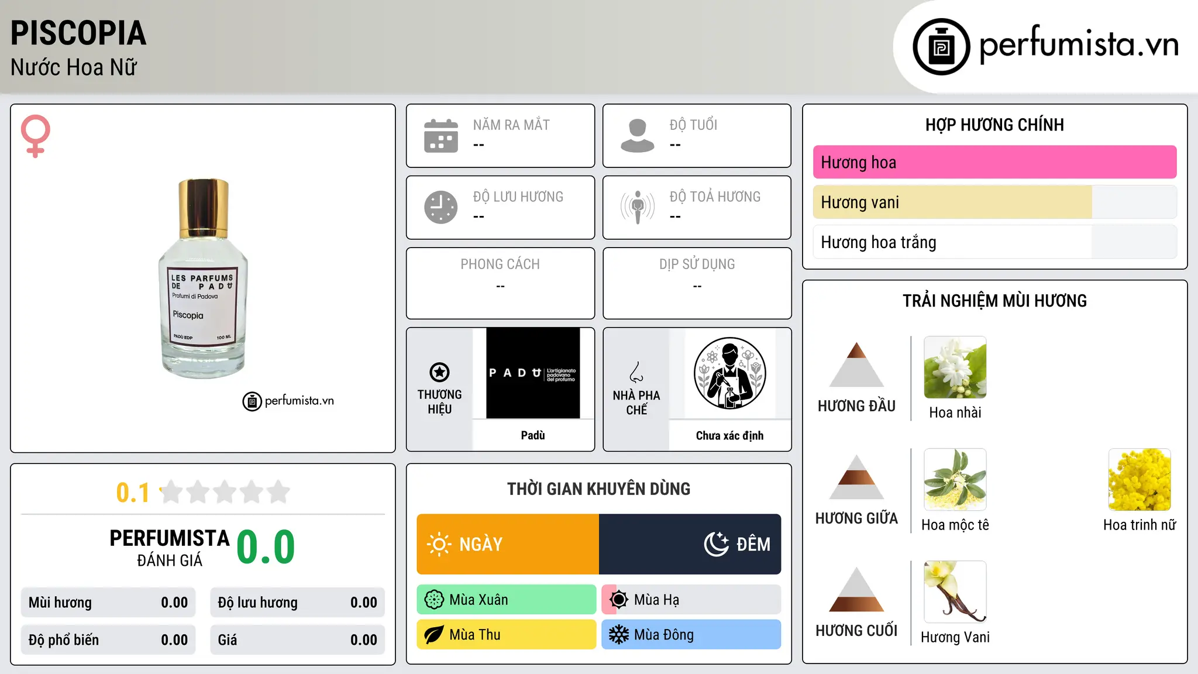This screenshot has height=674, width=1198.
Task: Click the PERFUMISTA ĐÁNH GIÁ label
Action: (170, 548)
